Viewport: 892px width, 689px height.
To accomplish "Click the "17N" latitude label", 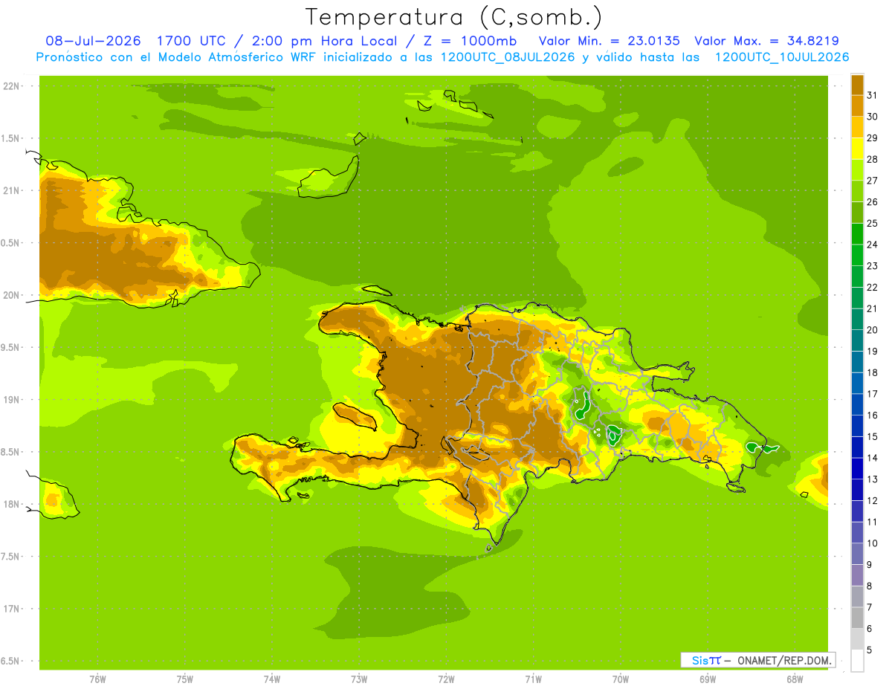I will (11, 609).
